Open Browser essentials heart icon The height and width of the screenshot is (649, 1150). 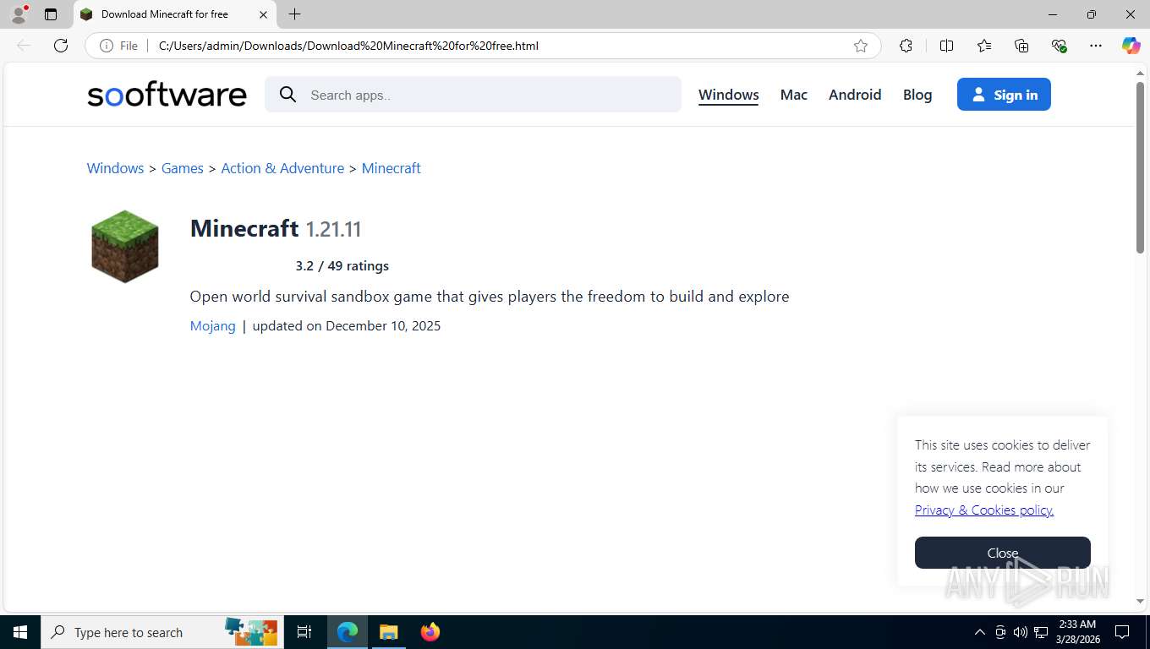coord(1059,46)
